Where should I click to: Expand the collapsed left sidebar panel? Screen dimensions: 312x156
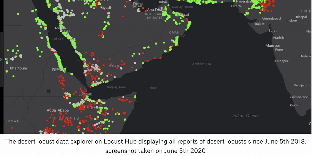click(x=1, y=59)
